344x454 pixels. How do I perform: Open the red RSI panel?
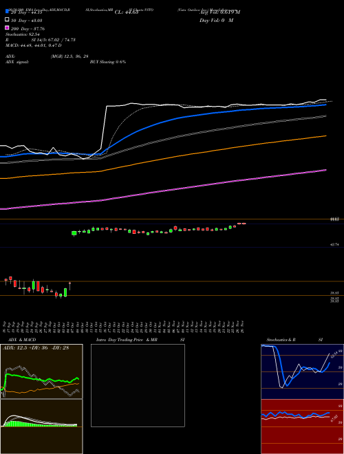(x=302, y=426)
